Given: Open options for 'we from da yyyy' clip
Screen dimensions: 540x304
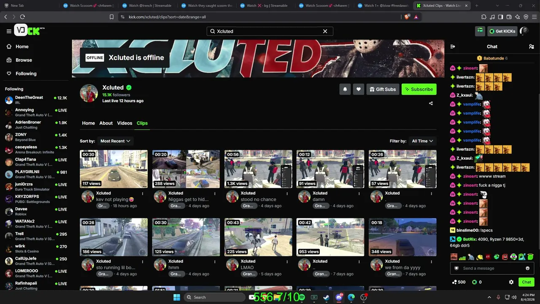Looking at the screenshot, I should coord(431,261).
